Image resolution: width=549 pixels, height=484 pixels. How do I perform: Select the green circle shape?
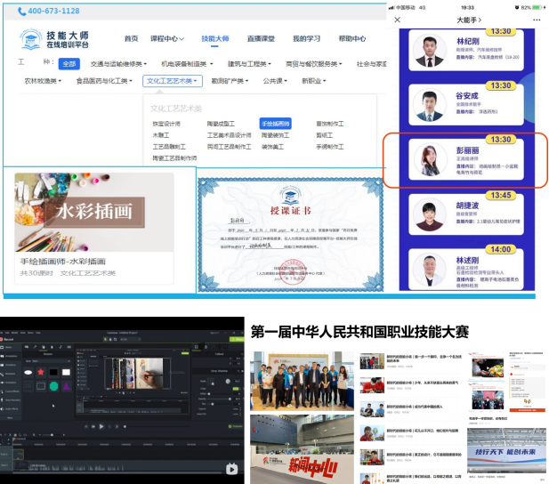click(55, 386)
